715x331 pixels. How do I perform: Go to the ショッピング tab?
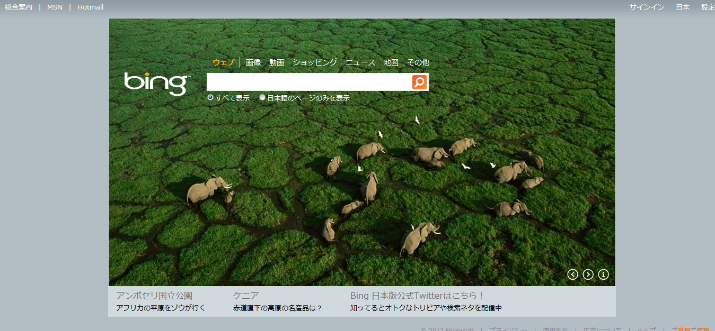314,62
